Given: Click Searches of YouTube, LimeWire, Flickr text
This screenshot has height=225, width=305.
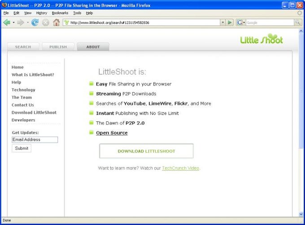Looking at the screenshot, I should tap(142, 104).
